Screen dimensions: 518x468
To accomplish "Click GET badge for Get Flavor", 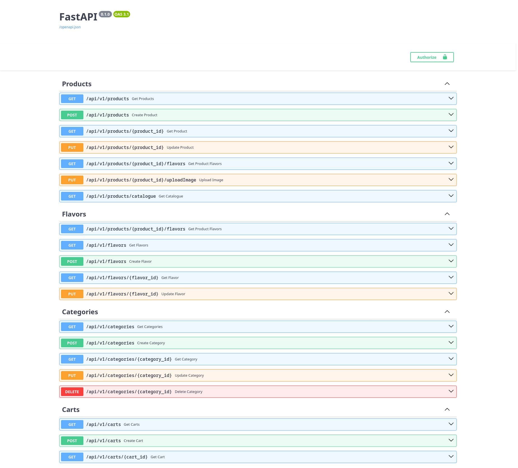I will pyautogui.click(x=72, y=278).
